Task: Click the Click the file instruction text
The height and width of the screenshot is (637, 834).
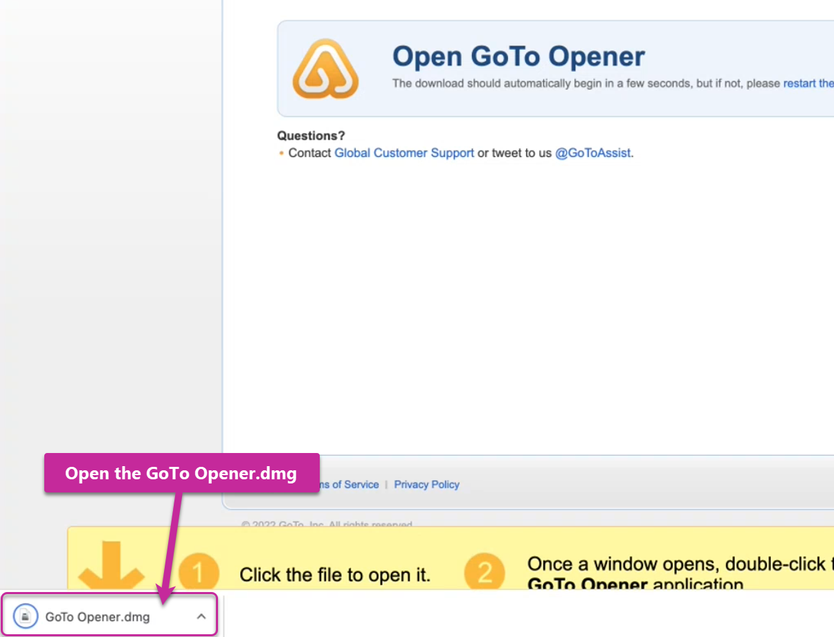Action: tap(335, 574)
